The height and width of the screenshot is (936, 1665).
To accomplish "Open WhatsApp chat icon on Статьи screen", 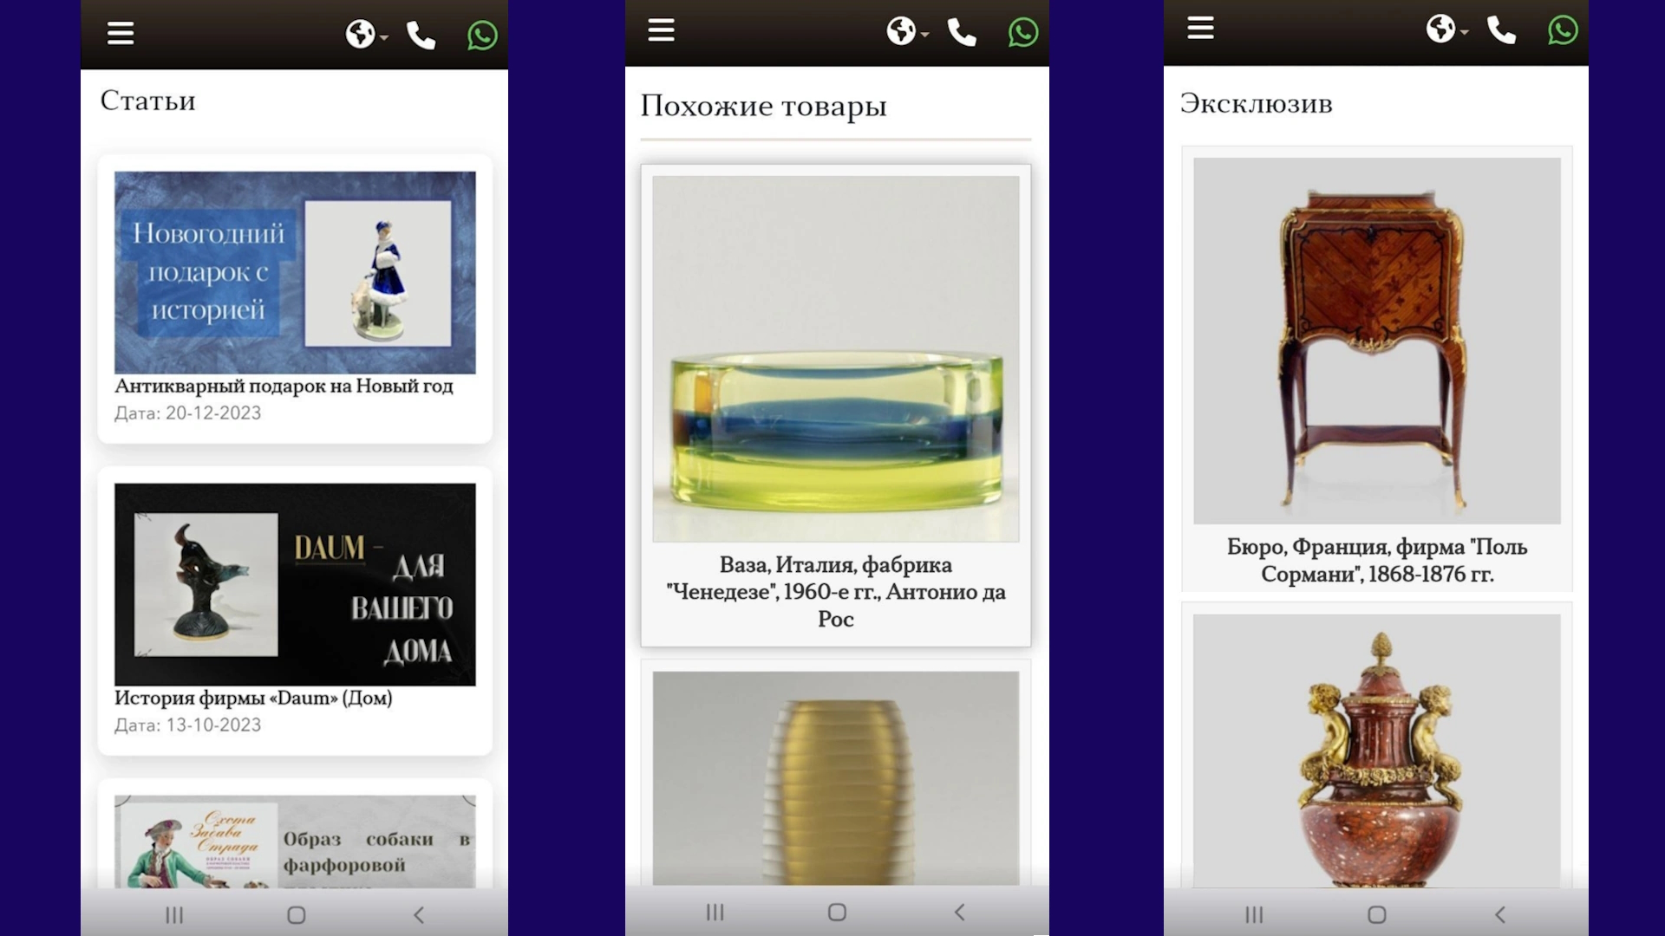I will pyautogui.click(x=482, y=36).
